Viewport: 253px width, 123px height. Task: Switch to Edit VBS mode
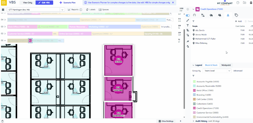point(44,3)
